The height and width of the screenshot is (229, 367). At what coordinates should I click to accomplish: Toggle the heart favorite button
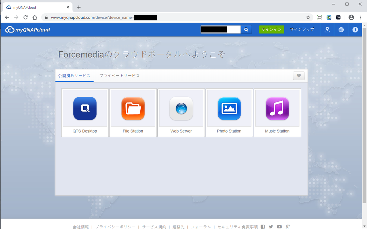click(299, 76)
